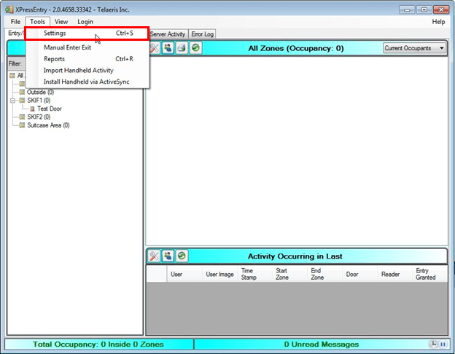Select Test Door in zone tree
The image size is (455, 354).
pos(50,109)
